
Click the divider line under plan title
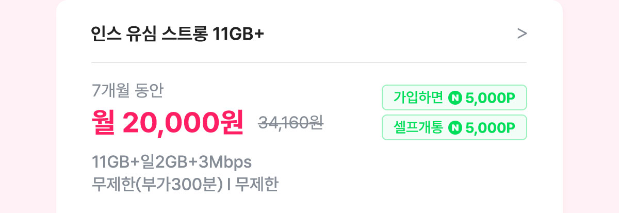309,63
